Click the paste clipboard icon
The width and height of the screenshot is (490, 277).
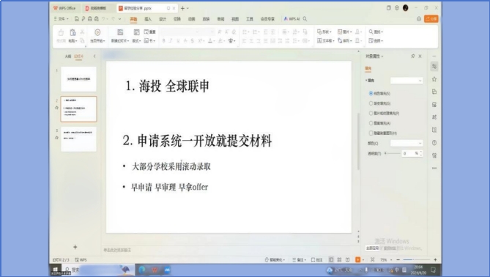(x=73, y=32)
